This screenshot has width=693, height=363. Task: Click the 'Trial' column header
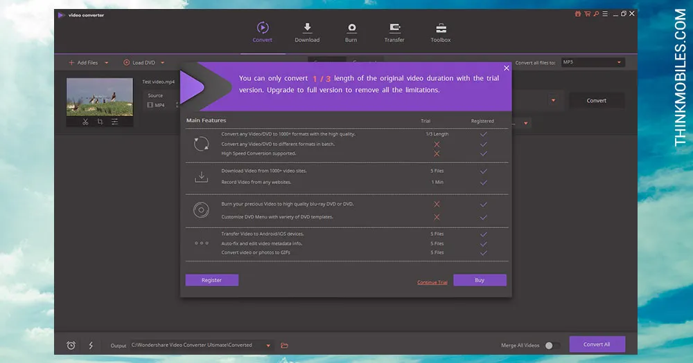pyautogui.click(x=426, y=121)
